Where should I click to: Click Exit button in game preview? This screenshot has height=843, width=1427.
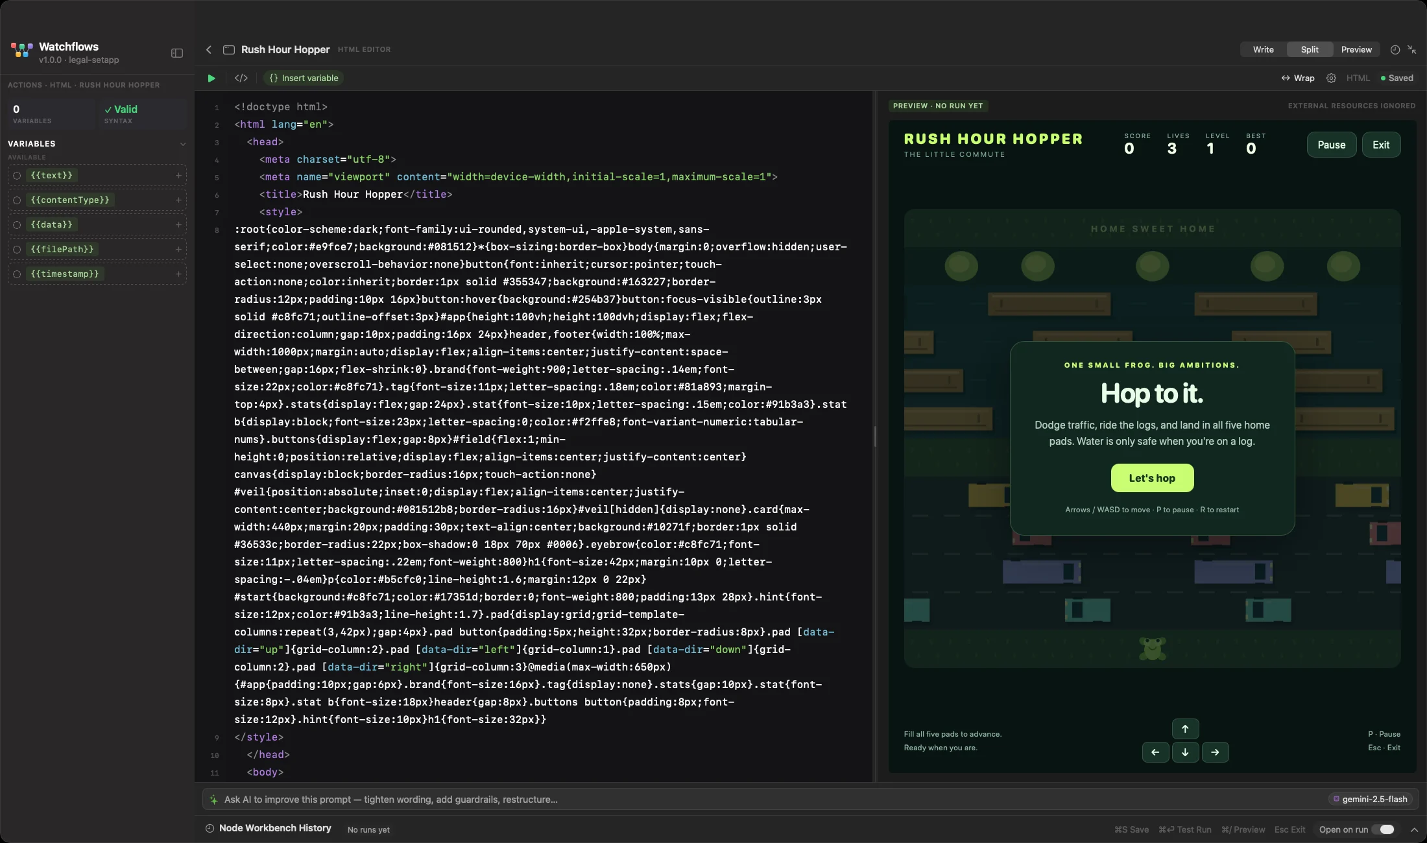pyautogui.click(x=1381, y=145)
